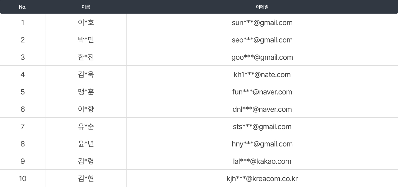398x187 pixels.
Task: Click the email fun***@naver.com
Action: click(x=262, y=92)
